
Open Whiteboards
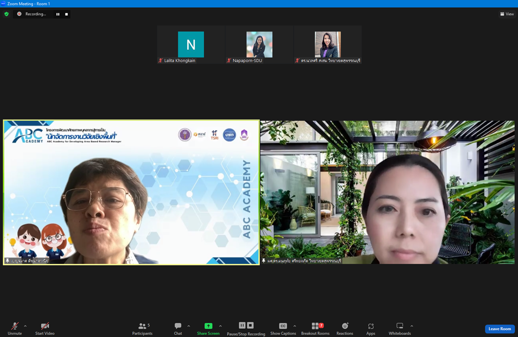(400, 327)
